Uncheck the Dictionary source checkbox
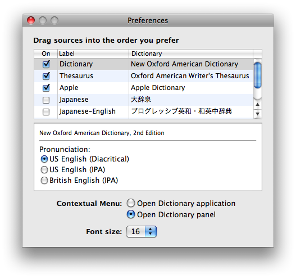Image resolution: width=296 pixels, height=278 pixels. tap(46, 64)
